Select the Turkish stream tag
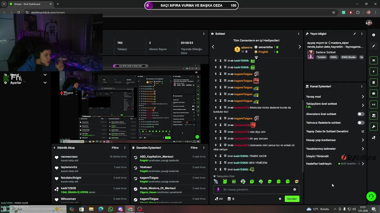 coord(321,57)
